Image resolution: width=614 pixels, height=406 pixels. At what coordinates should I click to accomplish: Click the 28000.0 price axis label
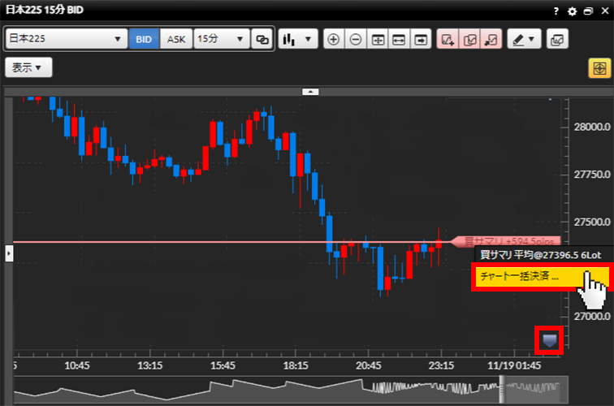pyautogui.click(x=592, y=127)
